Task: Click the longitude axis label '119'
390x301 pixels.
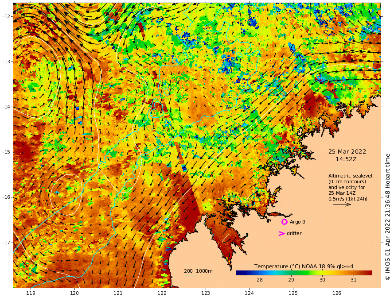Action: pyautogui.click(x=31, y=293)
